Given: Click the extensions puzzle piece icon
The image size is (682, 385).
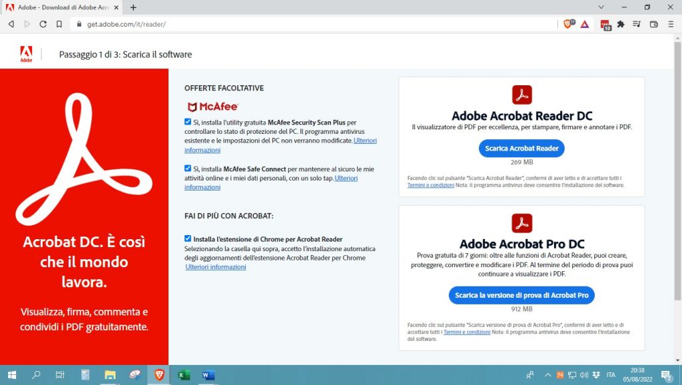Looking at the screenshot, I should tap(620, 24).
